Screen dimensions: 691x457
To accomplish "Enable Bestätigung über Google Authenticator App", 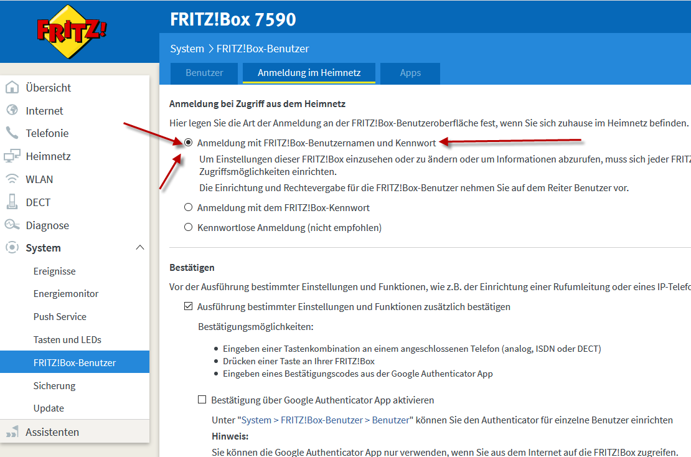I will (202, 400).
